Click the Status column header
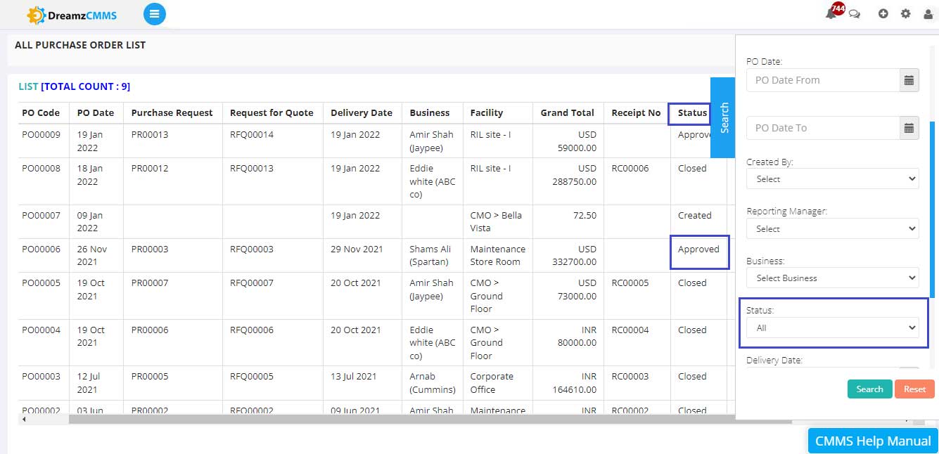Viewport: 939px width, 454px height. pyautogui.click(x=692, y=112)
